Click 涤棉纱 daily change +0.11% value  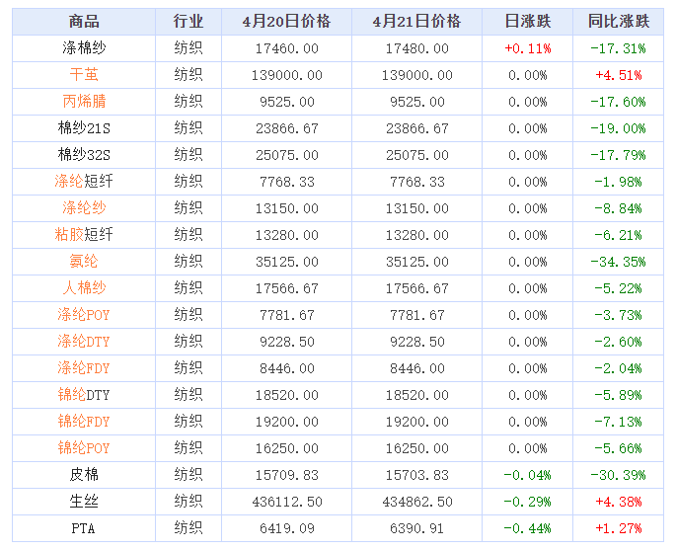coord(527,48)
